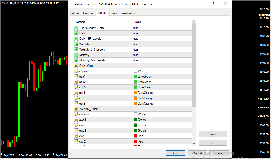
Task: Click the cdpivot color parameter icon
Action: pyautogui.click(x=76, y=71)
